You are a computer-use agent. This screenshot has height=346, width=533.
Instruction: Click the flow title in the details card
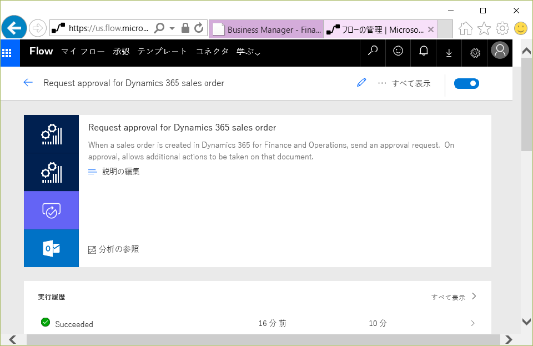(182, 127)
